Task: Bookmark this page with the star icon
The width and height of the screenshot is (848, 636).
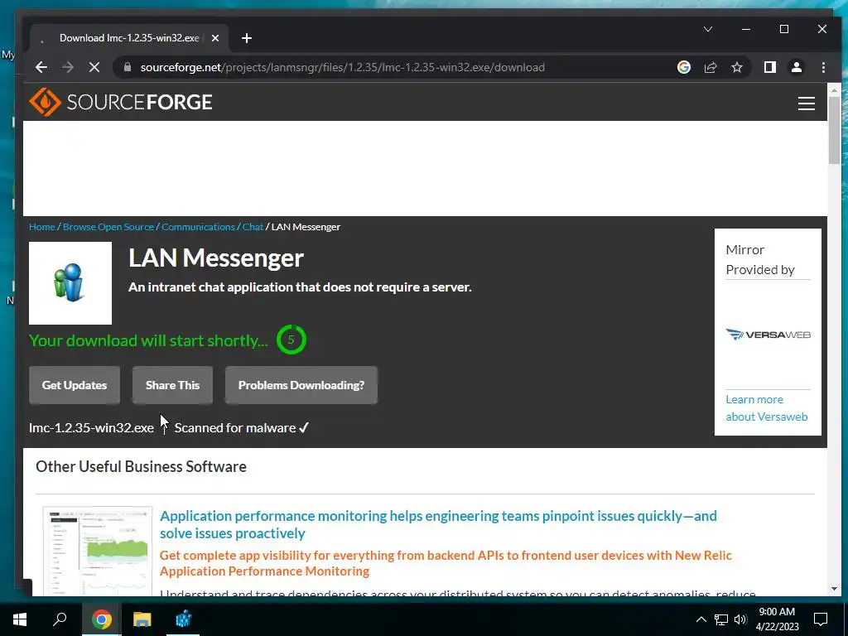Action: pos(736,68)
